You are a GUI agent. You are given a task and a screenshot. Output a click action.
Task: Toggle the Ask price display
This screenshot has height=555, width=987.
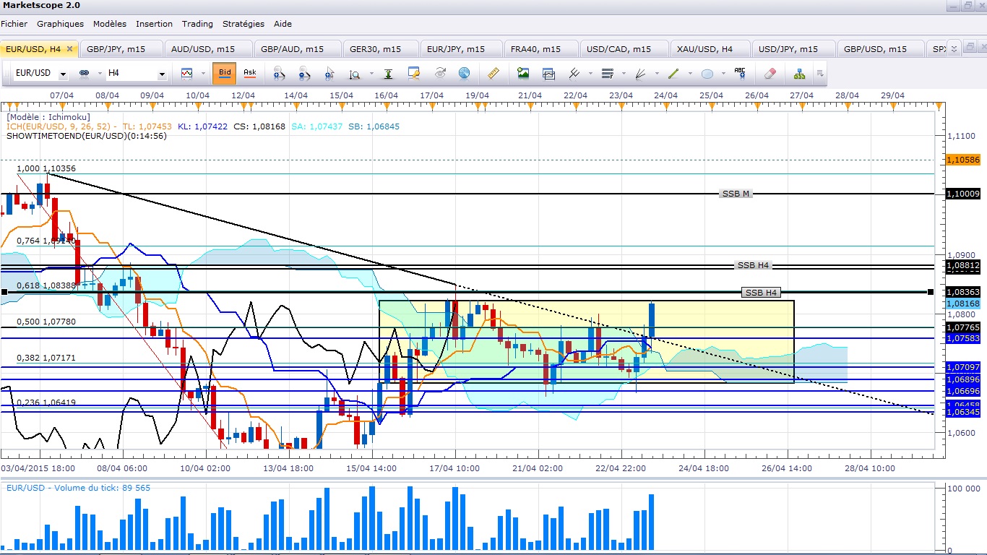pos(249,73)
